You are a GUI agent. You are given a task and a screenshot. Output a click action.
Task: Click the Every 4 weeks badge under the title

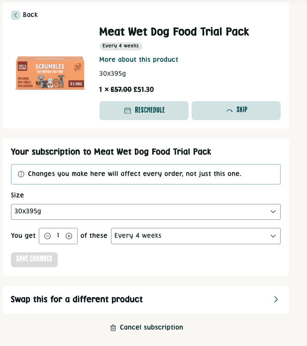point(121,46)
